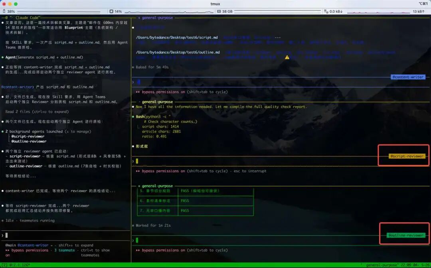Click the CPU usage graph line

(169, 12)
